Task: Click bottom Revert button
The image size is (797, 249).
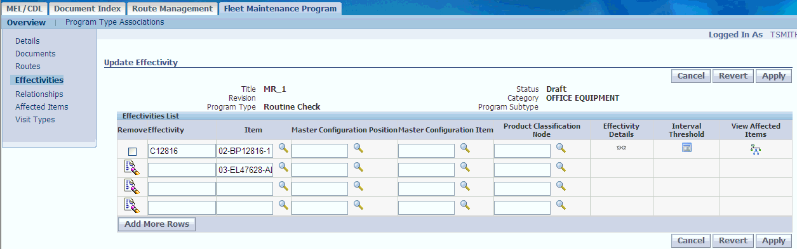Action: [733, 241]
